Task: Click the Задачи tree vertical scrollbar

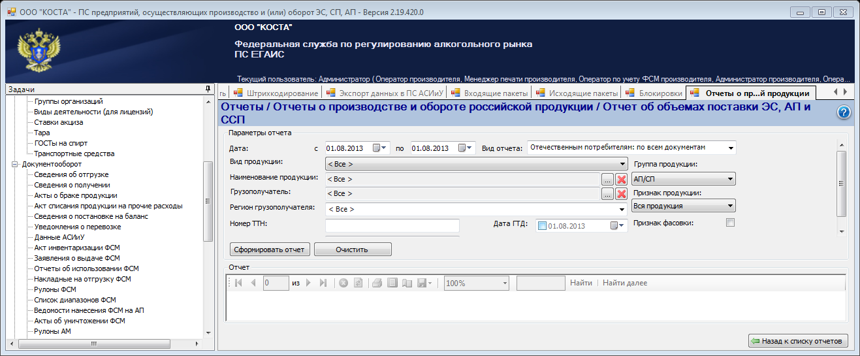Action: coord(208,216)
